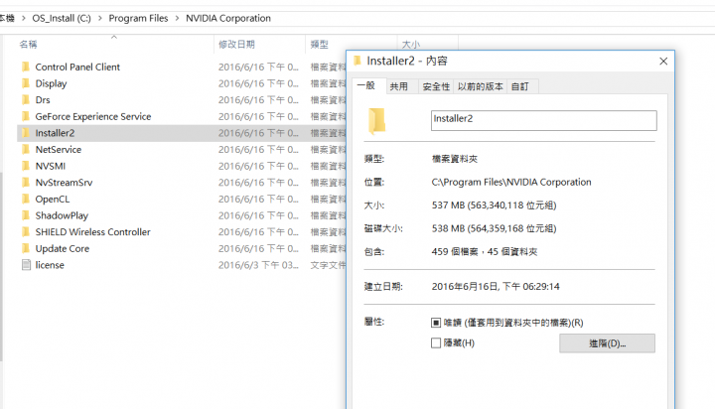Click NVIDIA Corporation in address bar
The height and width of the screenshot is (409, 715).
click(x=228, y=18)
